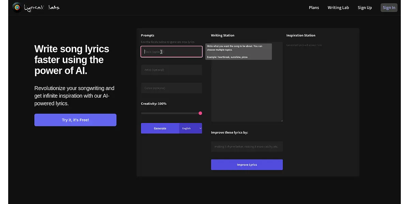
Task: Click the pink Creativity slider handle
Action: 200,113
